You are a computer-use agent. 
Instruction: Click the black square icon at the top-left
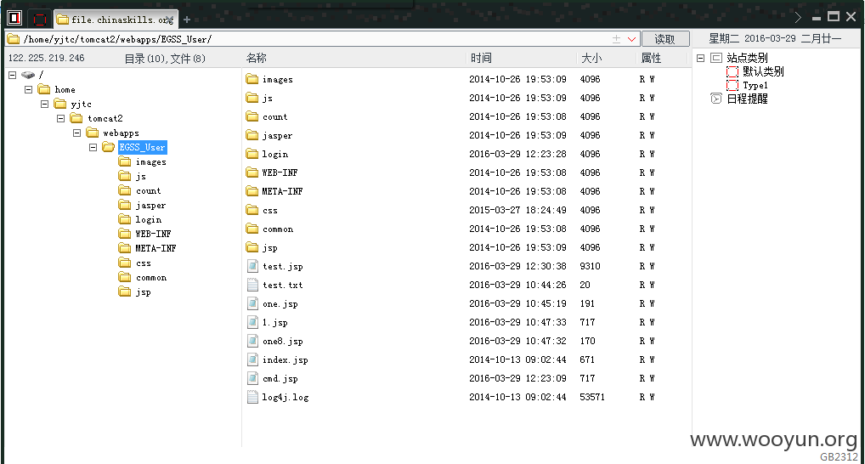pyautogui.click(x=14, y=18)
